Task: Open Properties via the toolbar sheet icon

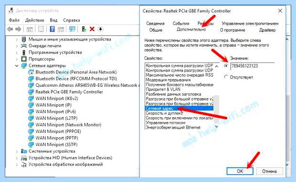Action: [x=41, y=29]
